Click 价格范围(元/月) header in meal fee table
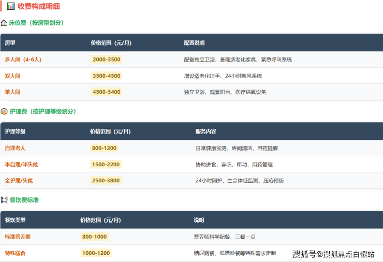This screenshot has height=262, width=383. tap(100, 220)
